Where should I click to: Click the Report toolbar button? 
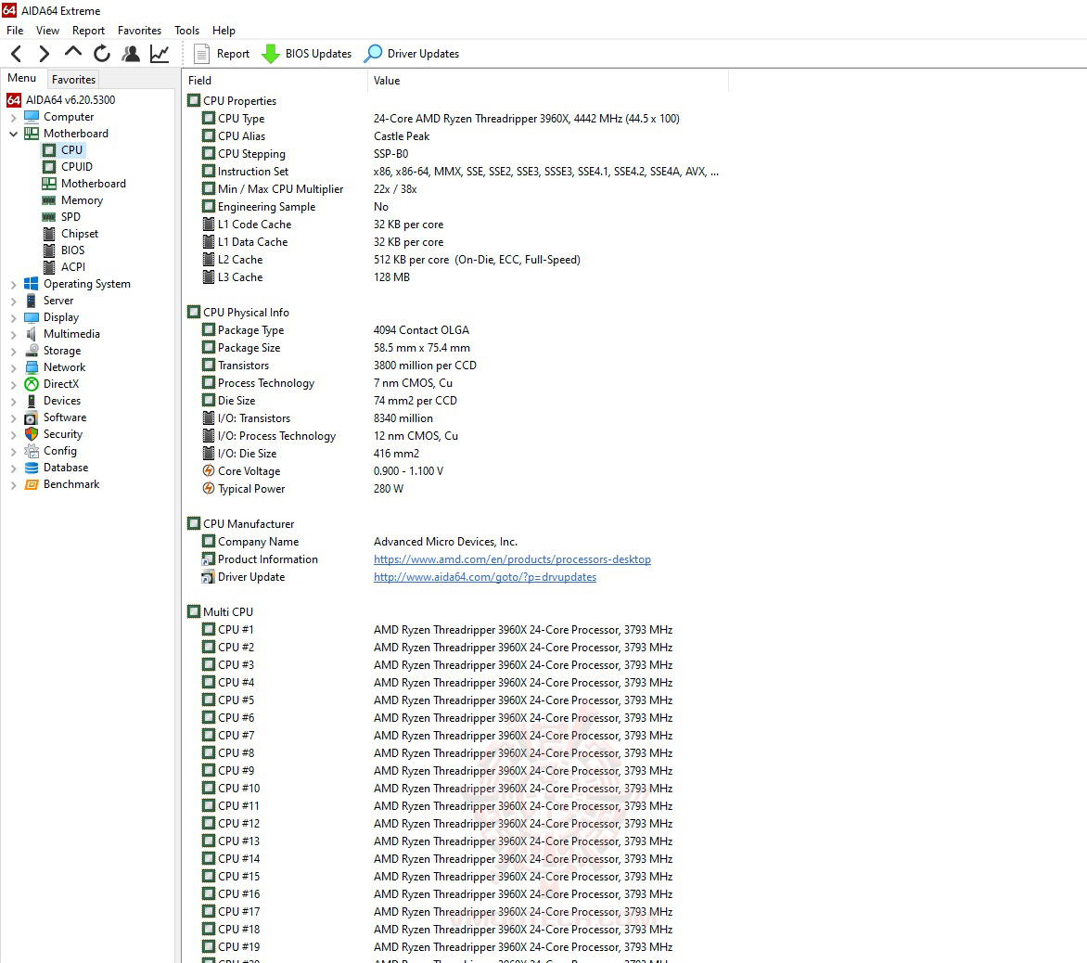pos(222,54)
